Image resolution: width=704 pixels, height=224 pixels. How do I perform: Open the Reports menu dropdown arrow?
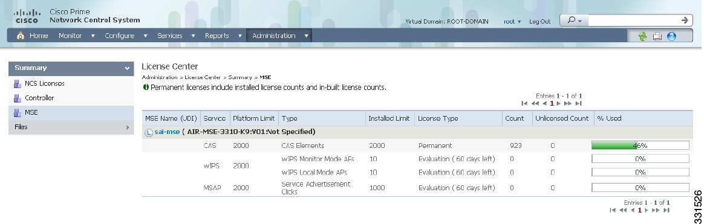coord(240,36)
